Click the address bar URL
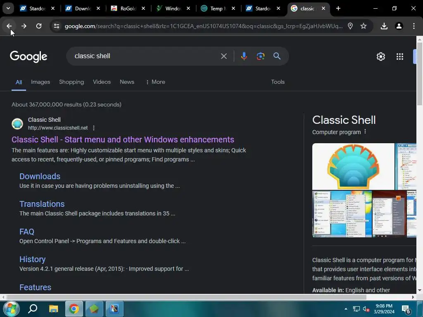 tap(204, 26)
